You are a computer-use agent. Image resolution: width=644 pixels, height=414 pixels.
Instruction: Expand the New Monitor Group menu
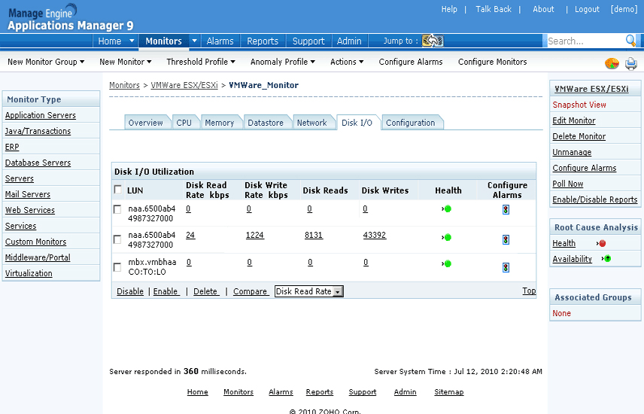point(46,62)
